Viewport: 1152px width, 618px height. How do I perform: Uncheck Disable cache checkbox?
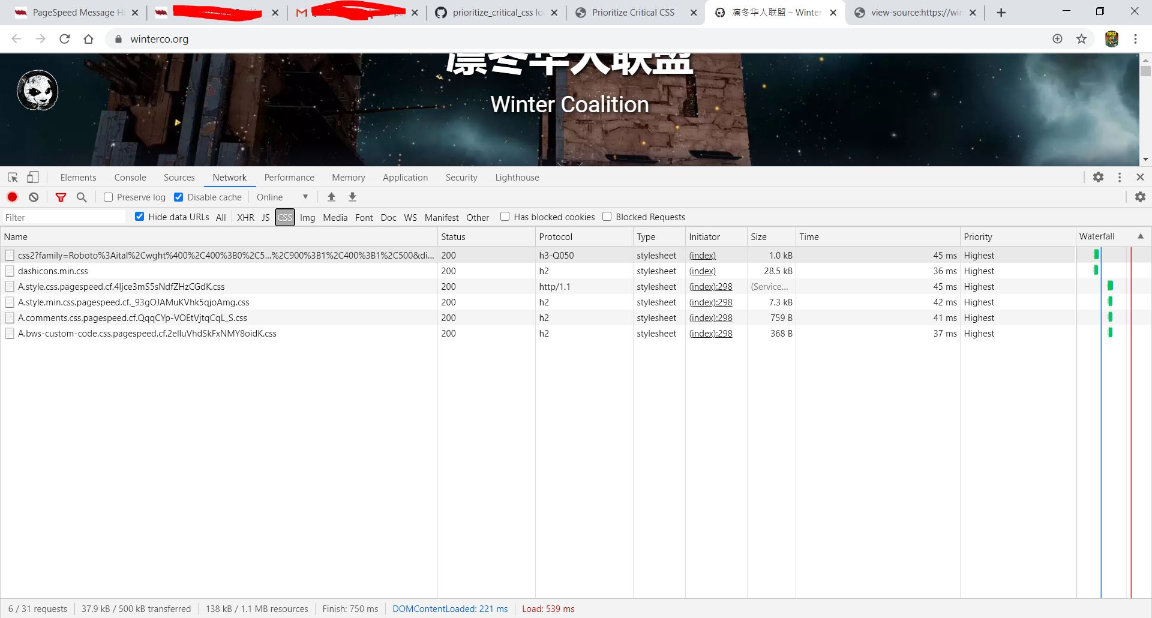178,197
